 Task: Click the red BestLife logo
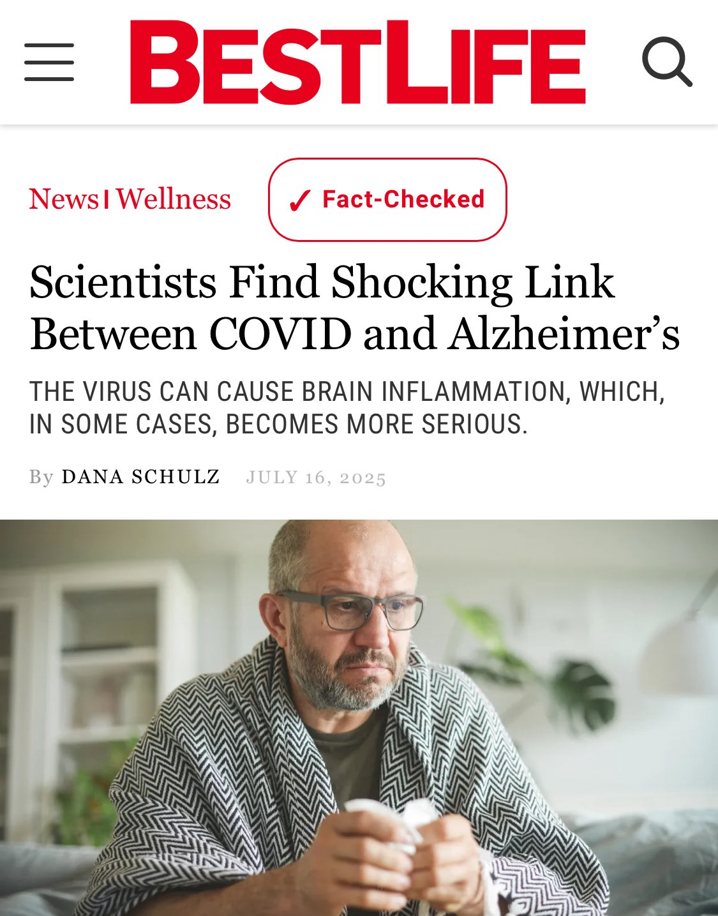pos(358,62)
